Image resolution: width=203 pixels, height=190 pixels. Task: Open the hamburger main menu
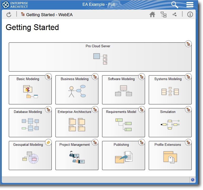(190, 5)
